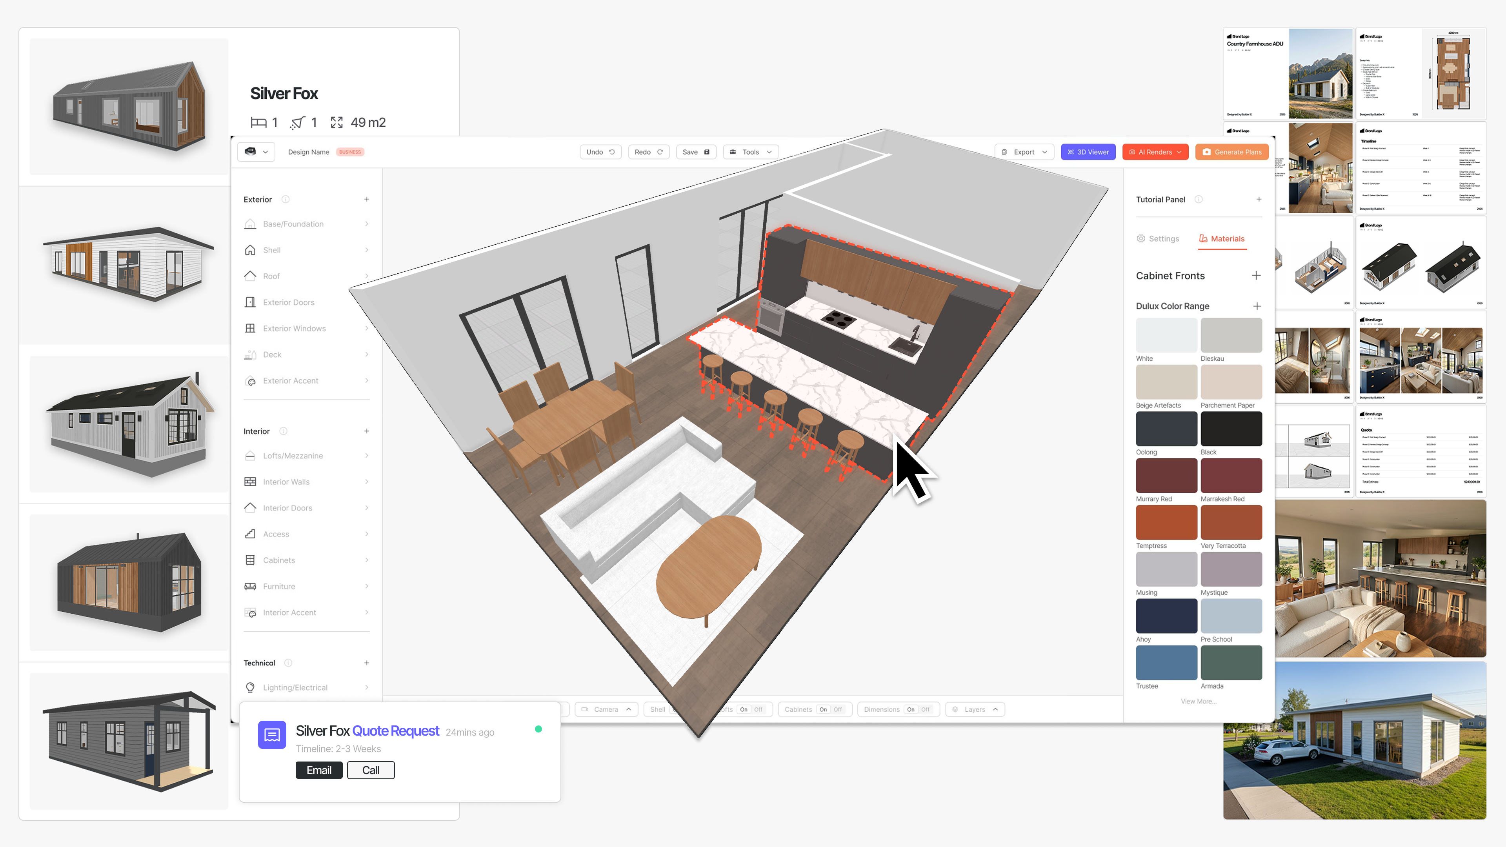
Task: Click the Interior info icon
Action: (284, 431)
